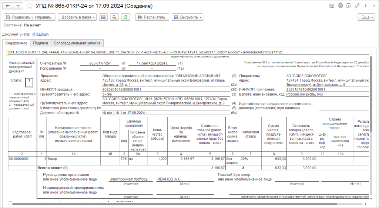Image resolution: width=379 pixels, height=208 pixels.
Task: Click the quantity 1,000 cell
Action: pos(157,161)
